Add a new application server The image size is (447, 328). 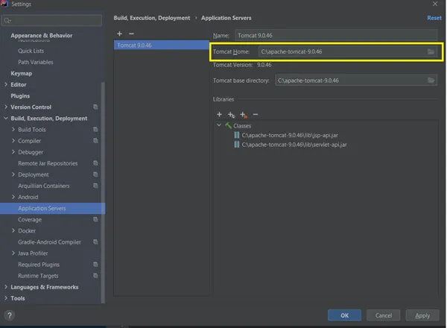[x=119, y=34]
